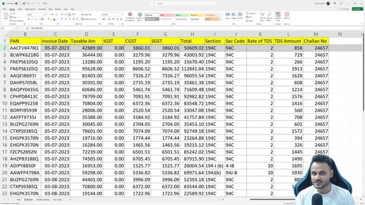Switch to the Insert ribbon tab

pos(20,9)
